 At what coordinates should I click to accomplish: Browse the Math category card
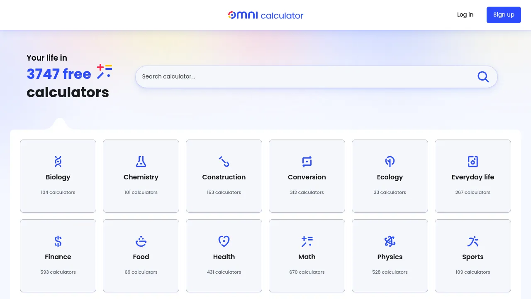tap(307, 256)
